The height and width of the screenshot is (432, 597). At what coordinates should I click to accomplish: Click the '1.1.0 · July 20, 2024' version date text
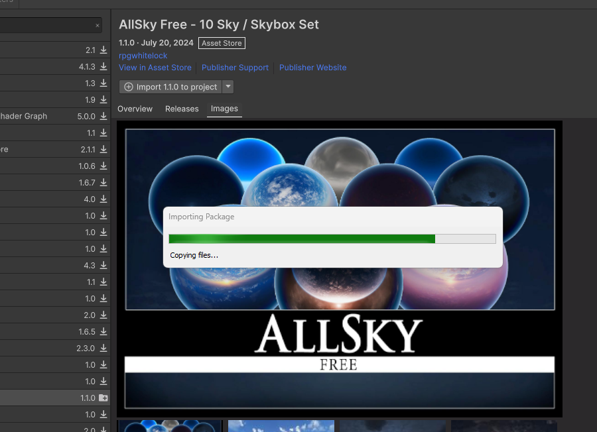tap(156, 43)
